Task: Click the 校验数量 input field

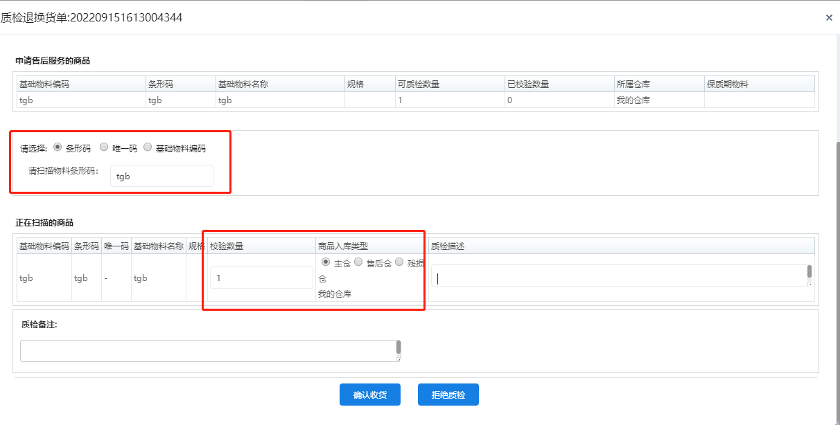Action: [x=261, y=278]
